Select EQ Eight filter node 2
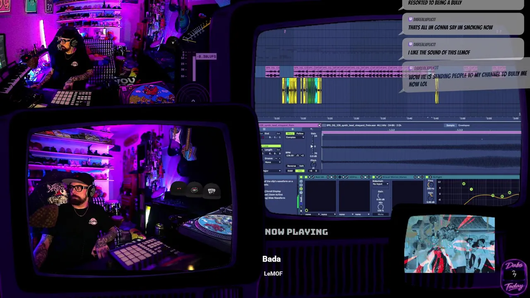 (471, 189)
